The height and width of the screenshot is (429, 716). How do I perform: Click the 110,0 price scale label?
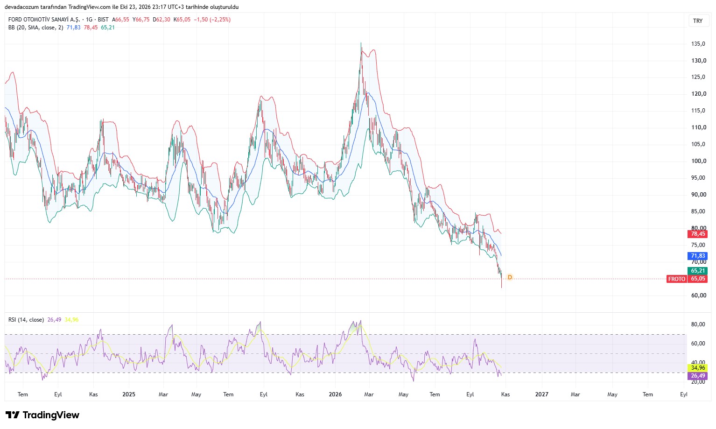pyautogui.click(x=698, y=127)
